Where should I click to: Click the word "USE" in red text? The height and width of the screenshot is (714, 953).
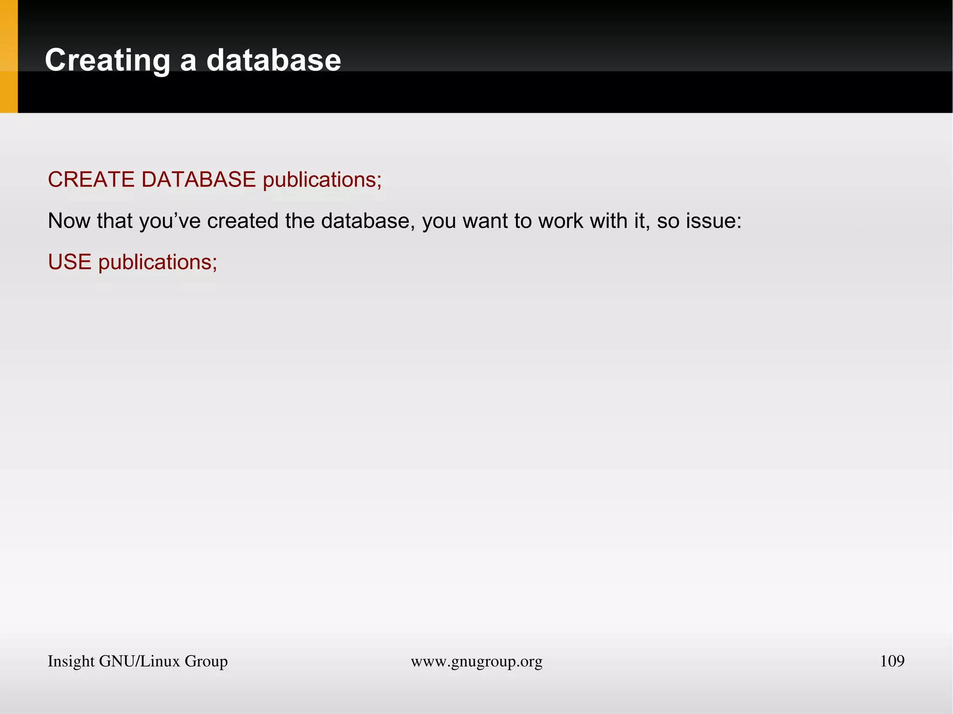pyautogui.click(x=70, y=262)
